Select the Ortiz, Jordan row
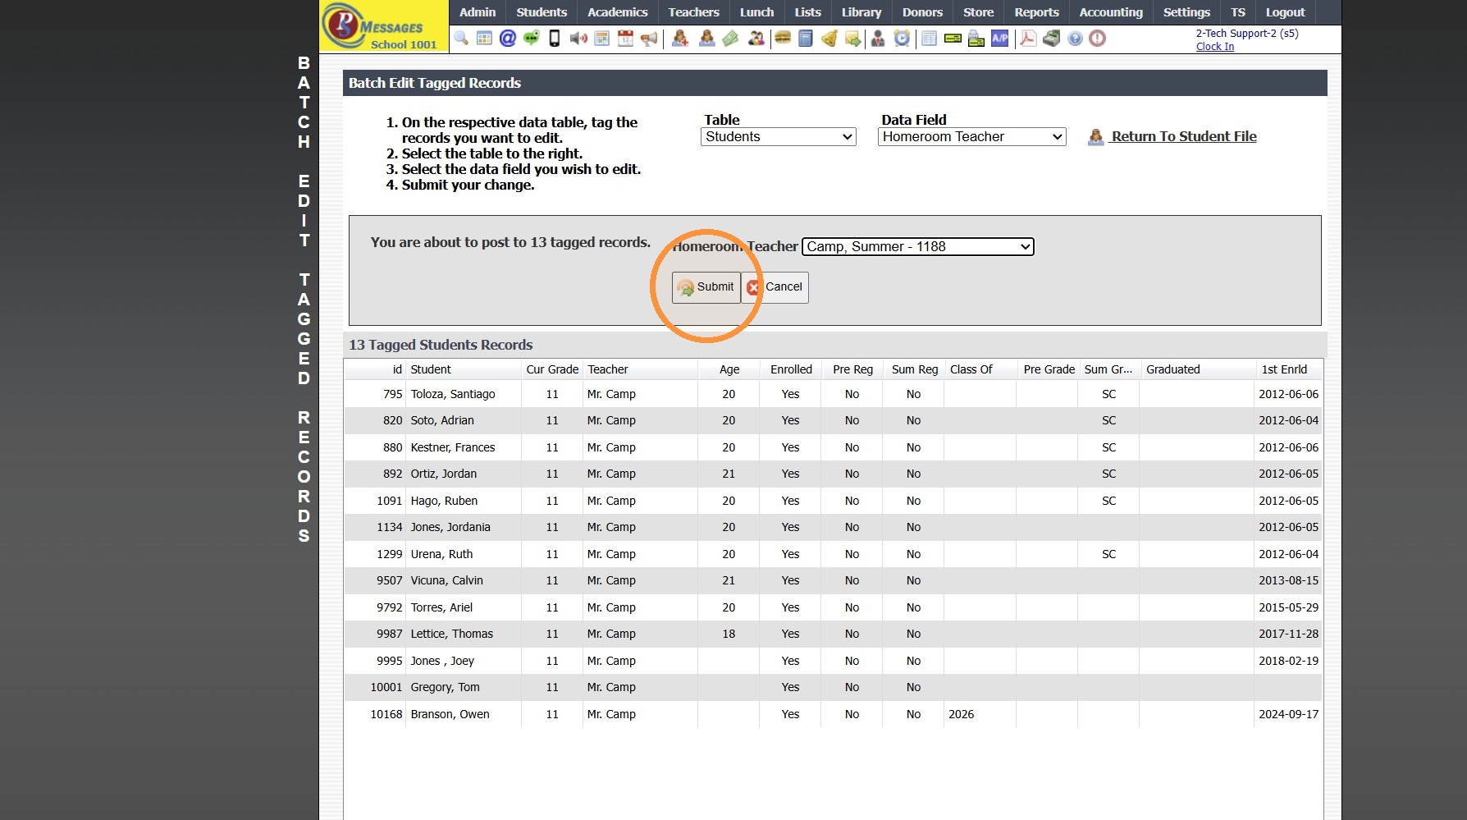This screenshot has width=1467, height=820. coord(833,474)
